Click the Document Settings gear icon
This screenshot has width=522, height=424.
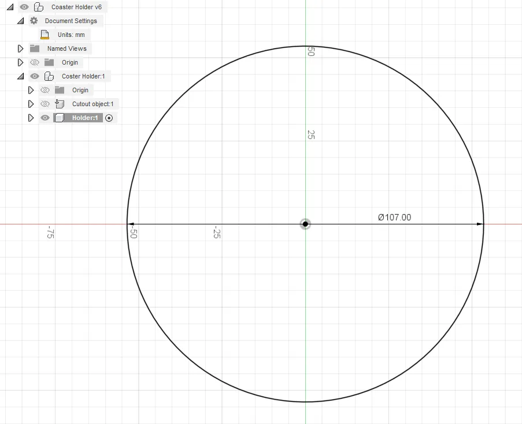[x=34, y=21]
